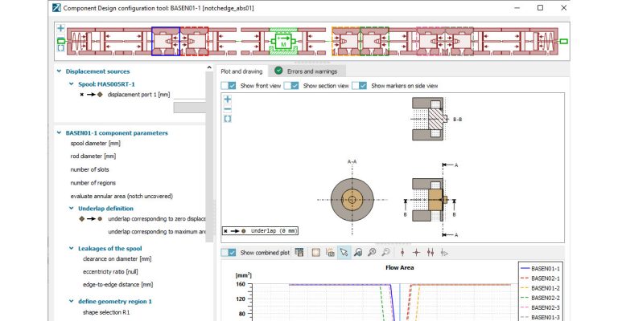Collapse the Spool: MAS005RT-1 node
The image size is (618, 321).
[x=72, y=83]
